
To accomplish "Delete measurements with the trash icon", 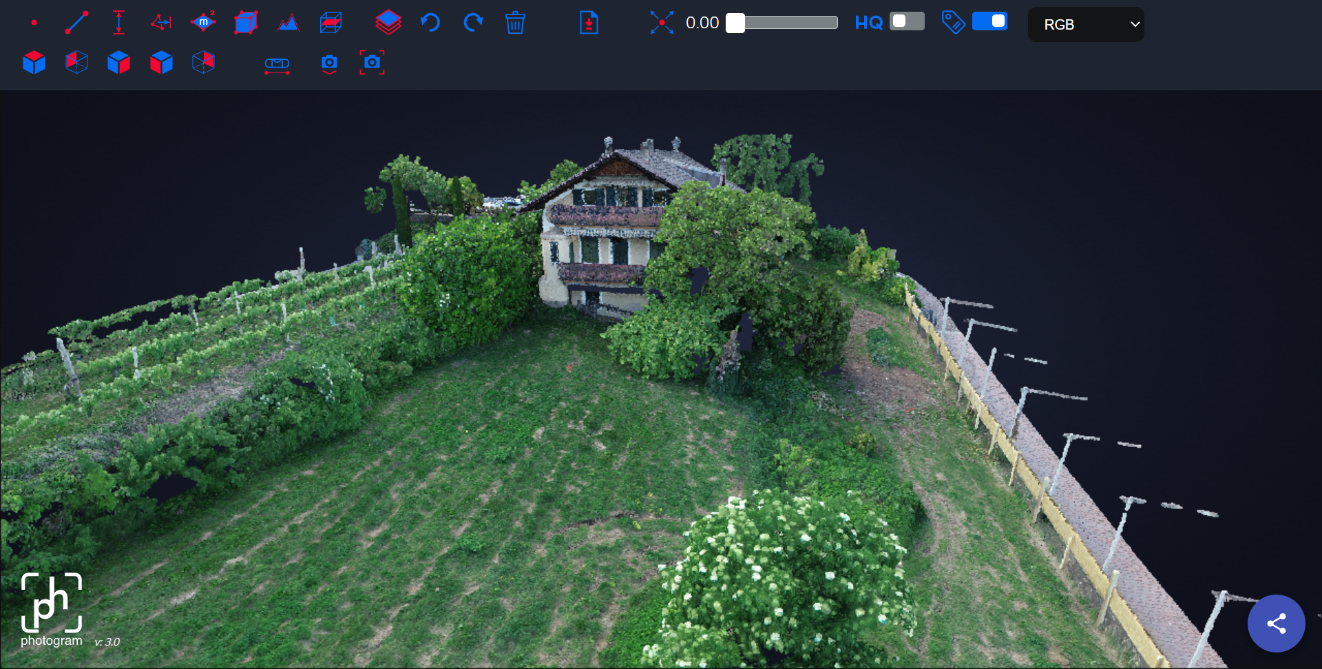I will (x=515, y=23).
